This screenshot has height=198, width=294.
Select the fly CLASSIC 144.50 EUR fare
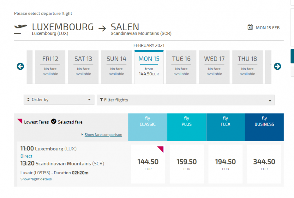[x=148, y=164]
